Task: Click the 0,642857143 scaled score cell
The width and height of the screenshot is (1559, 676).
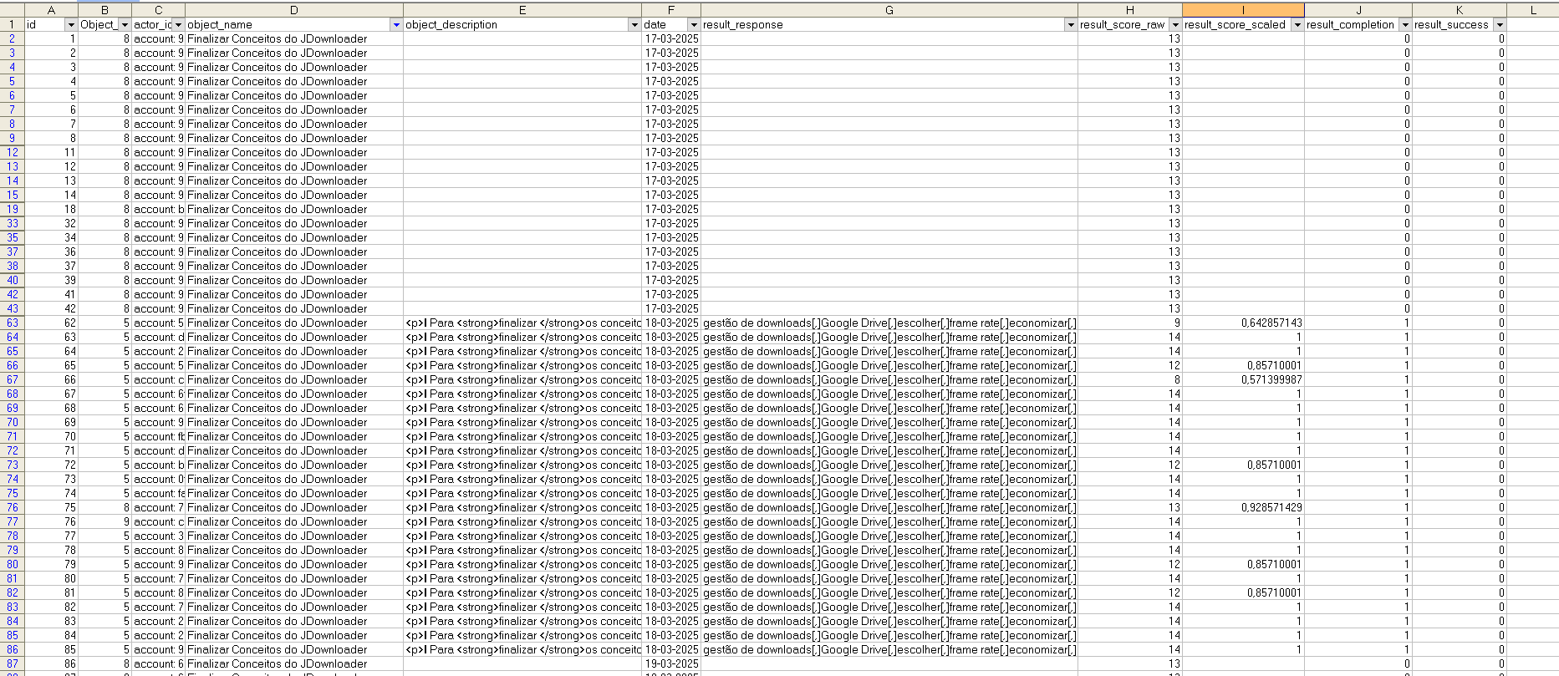Action: point(1243,323)
